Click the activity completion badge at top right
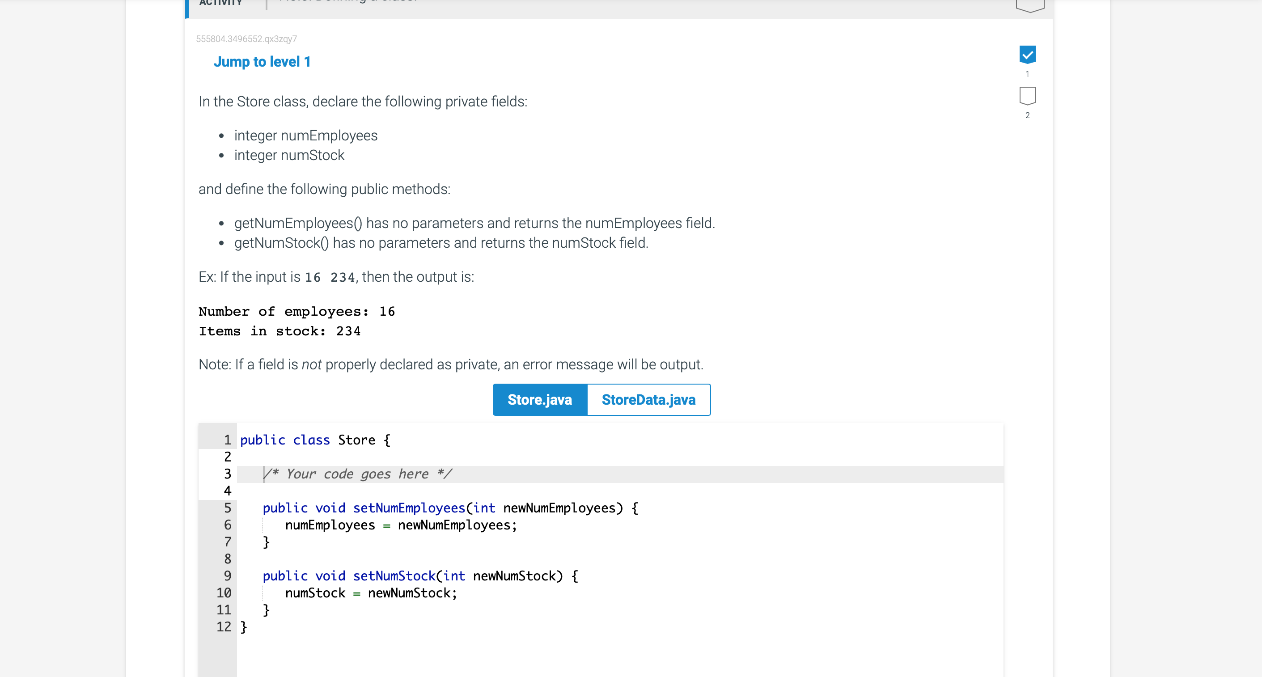Image resolution: width=1262 pixels, height=677 pixels. (x=1030, y=5)
